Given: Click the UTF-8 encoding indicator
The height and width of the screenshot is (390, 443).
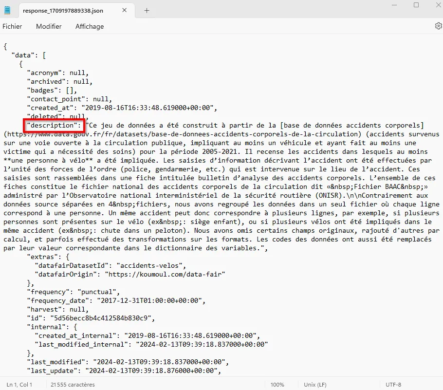Looking at the screenshot, I should (393, 385).
